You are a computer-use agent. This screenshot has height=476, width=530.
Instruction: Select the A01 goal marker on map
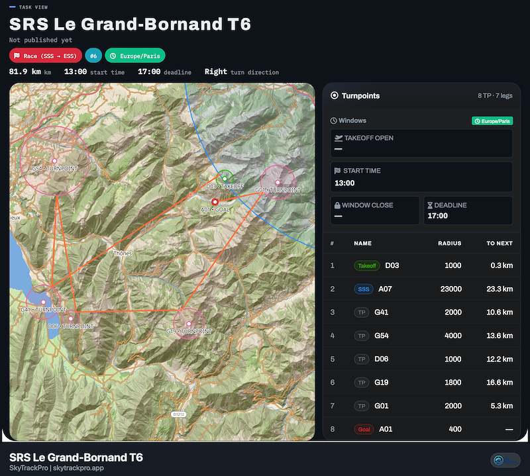[215, 202]
